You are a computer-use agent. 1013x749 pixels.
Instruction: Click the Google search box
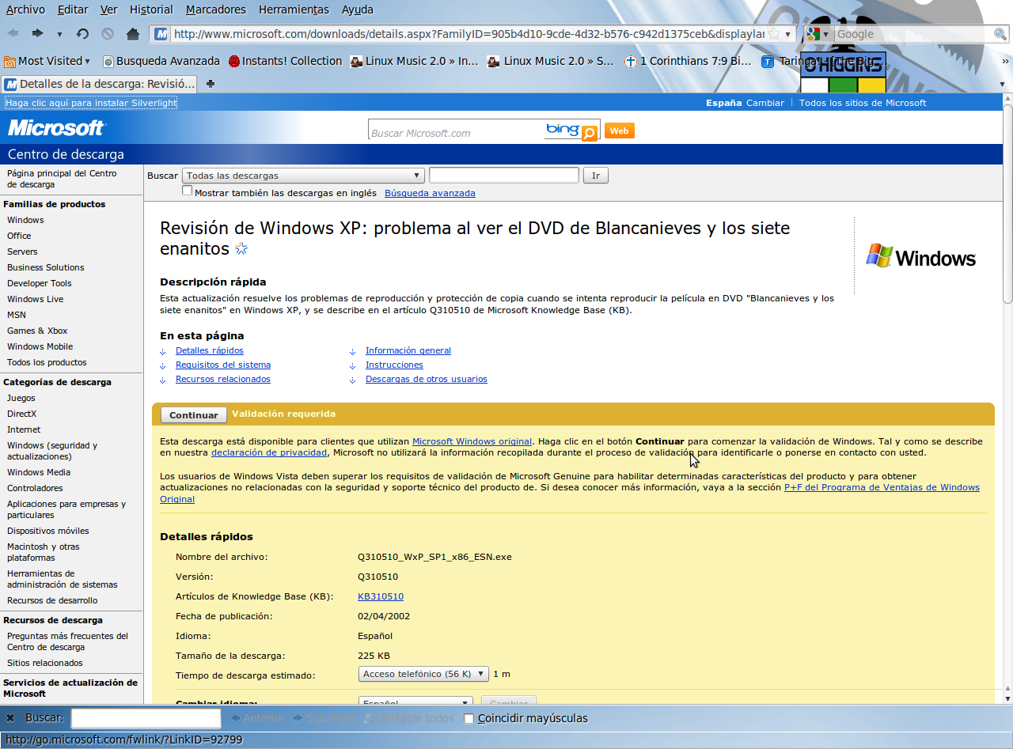pos(913,34)
